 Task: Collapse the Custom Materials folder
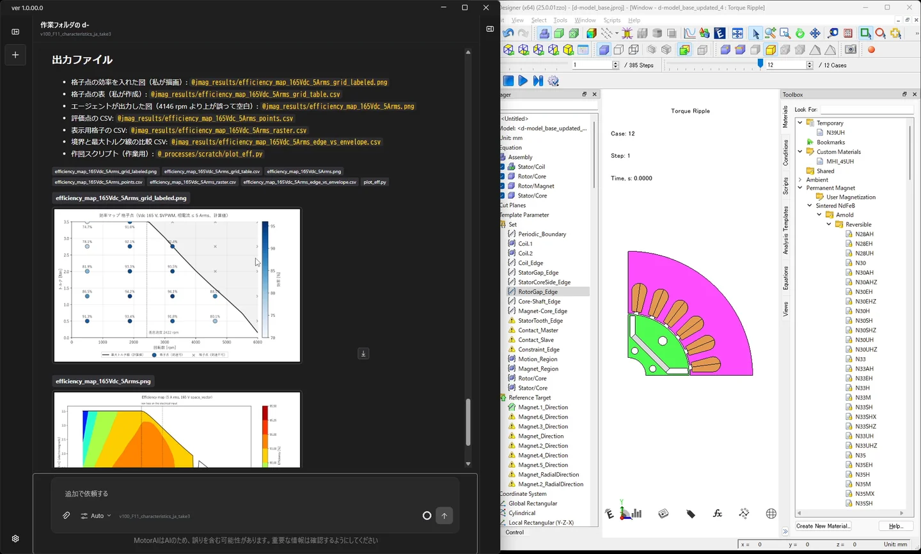tap(800, 151)
